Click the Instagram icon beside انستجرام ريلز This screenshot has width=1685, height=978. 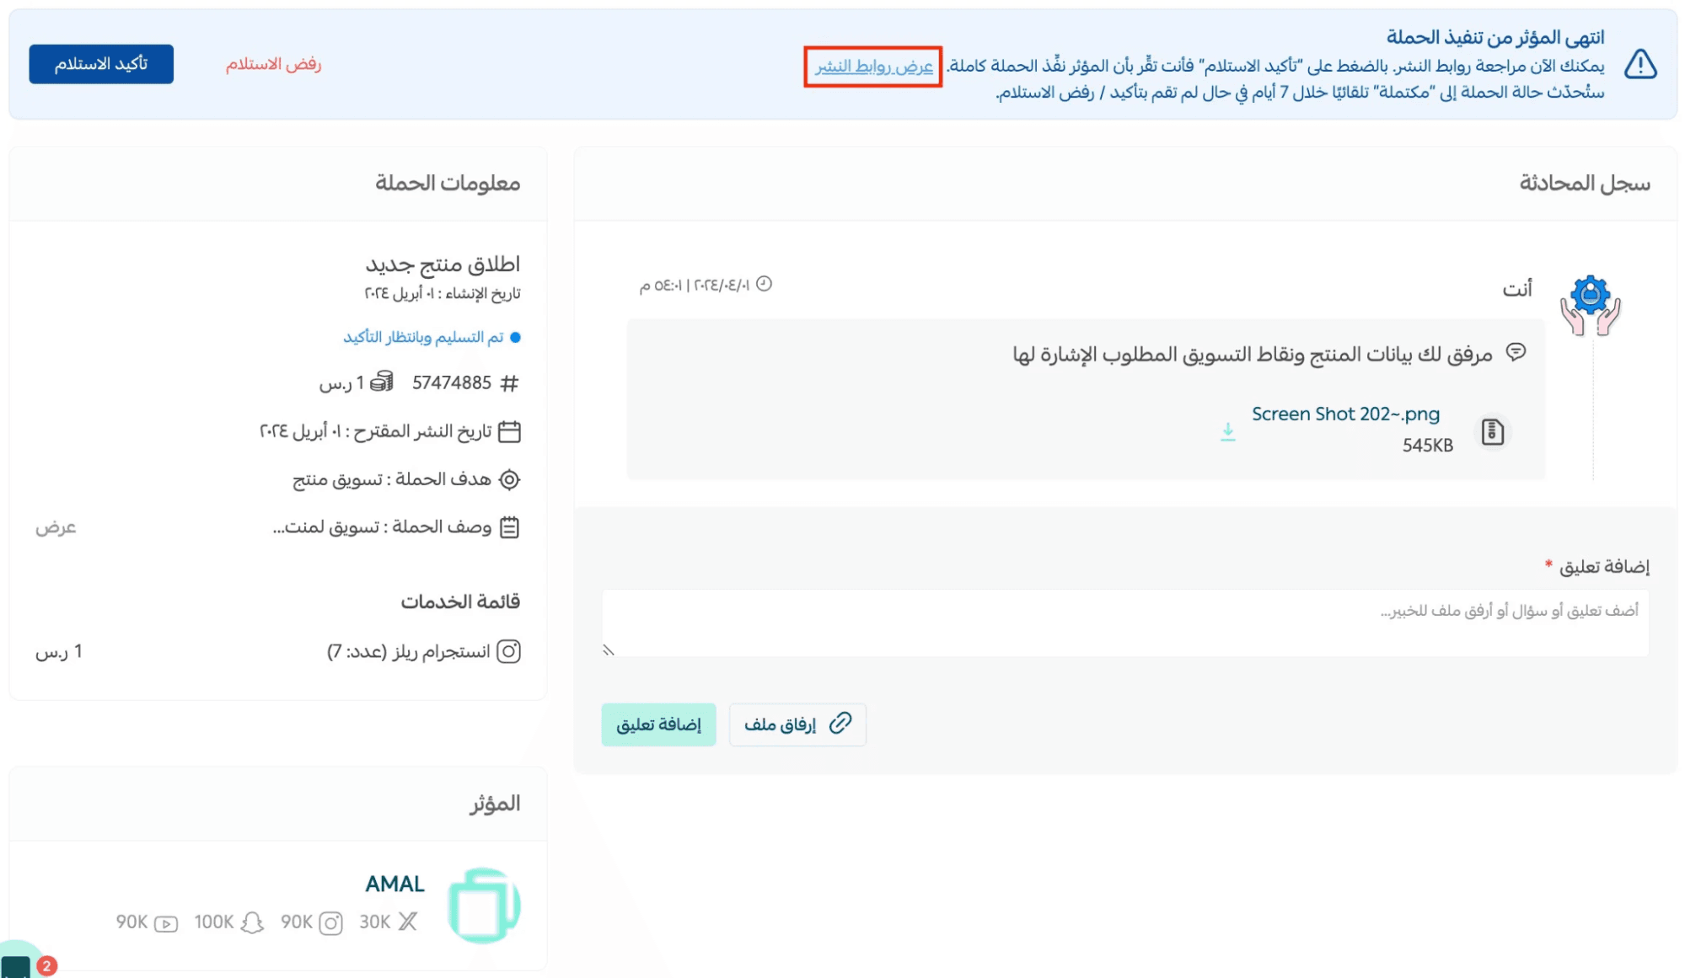pos(509,651)
